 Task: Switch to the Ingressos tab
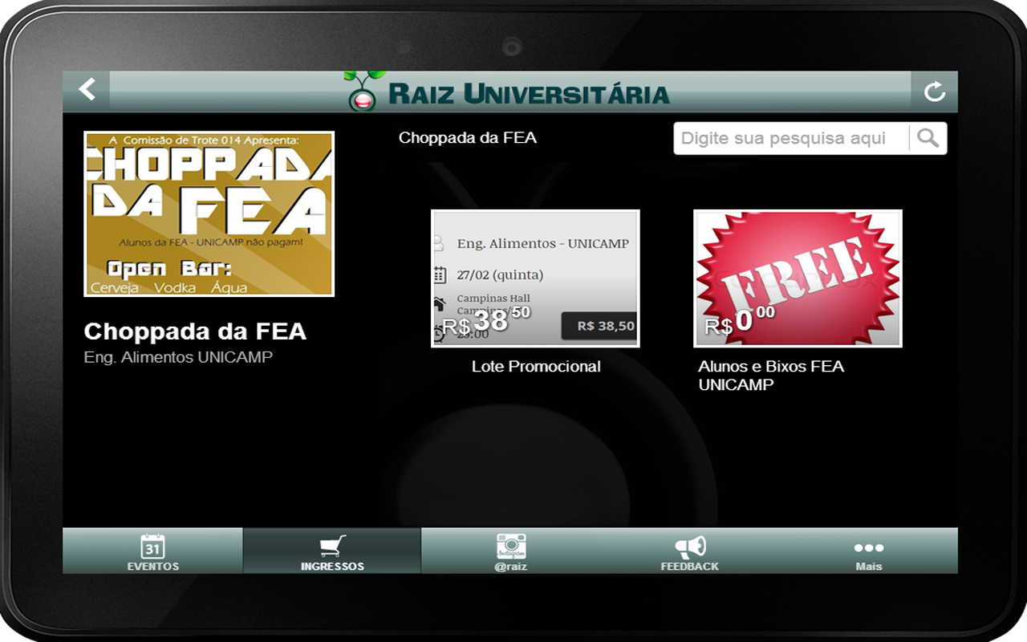[x=332, y=551]
